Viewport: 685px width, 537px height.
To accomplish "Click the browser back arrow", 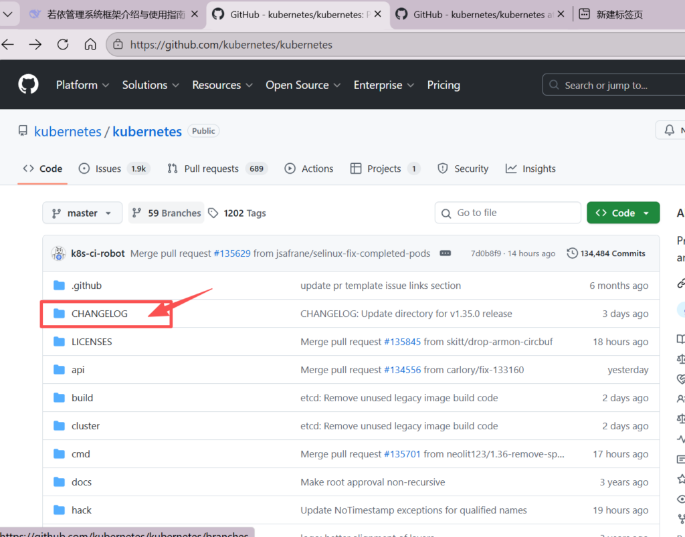I will 8,45.
